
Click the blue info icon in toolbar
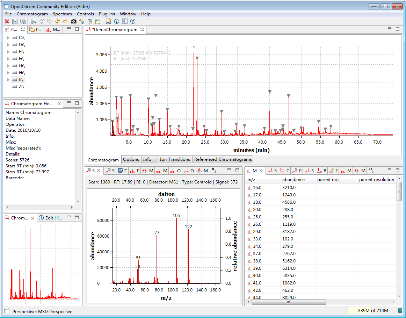click(117, 22)
